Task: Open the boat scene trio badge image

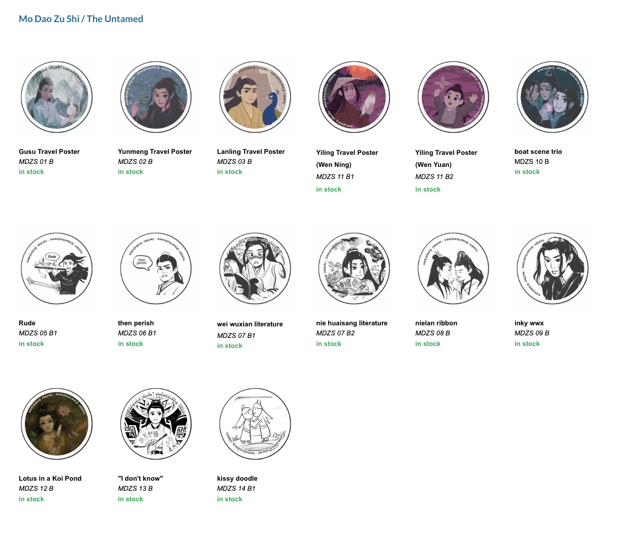Action: tap(553, 97)
